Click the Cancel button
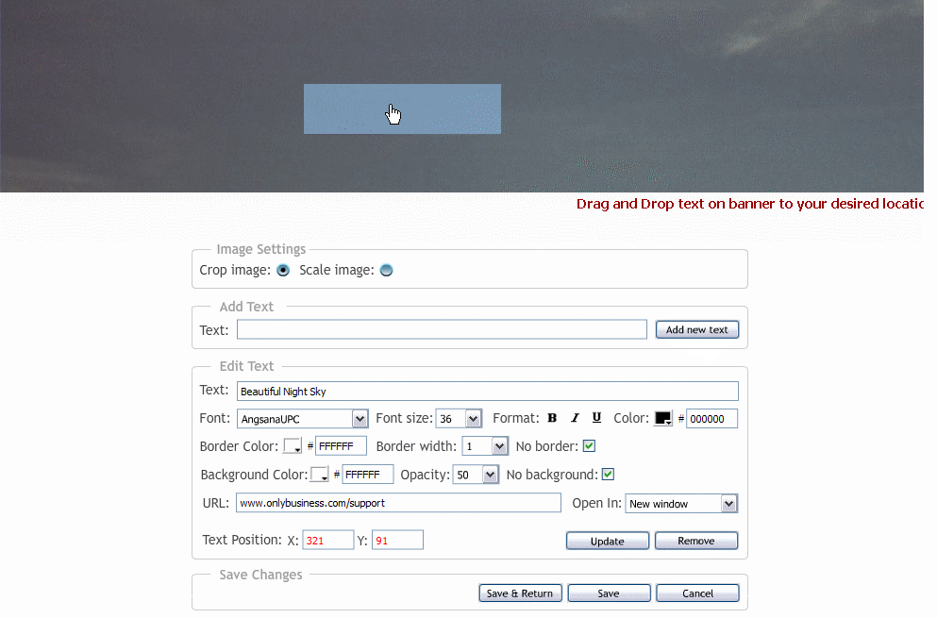937x618 pixels. (x=697, y=593)
